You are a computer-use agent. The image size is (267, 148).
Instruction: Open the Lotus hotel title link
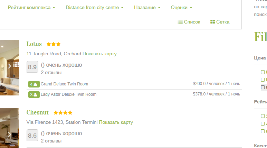(34, 44)
